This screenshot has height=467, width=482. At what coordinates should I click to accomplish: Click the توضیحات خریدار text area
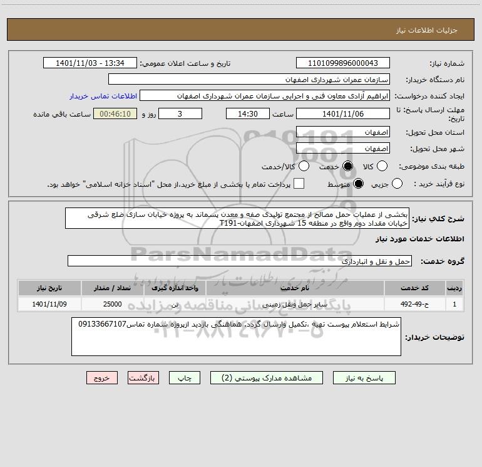236,337
